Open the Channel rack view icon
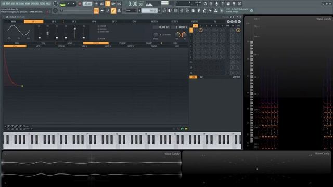The image size is (333, 187). coord(176,10)
